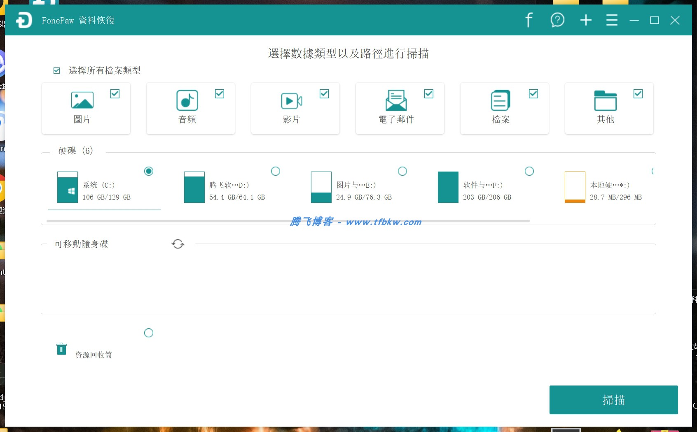The height and width of the screenshot is (432, 697).
Task: Select the 檔案 document recovery icon
Action: click(x=501, y=100)
